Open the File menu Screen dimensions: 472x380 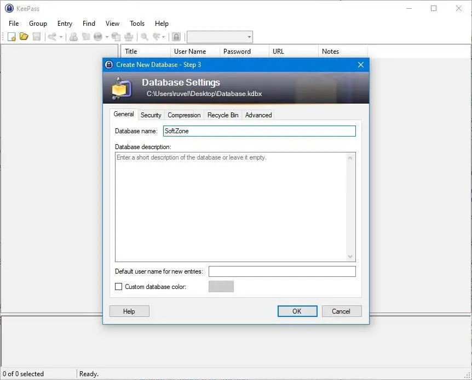point(14,24)
